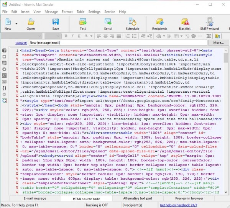Click the Facebook sidebar icon
The width and height of the screenshot is (230, 208).
pos(4,51)
